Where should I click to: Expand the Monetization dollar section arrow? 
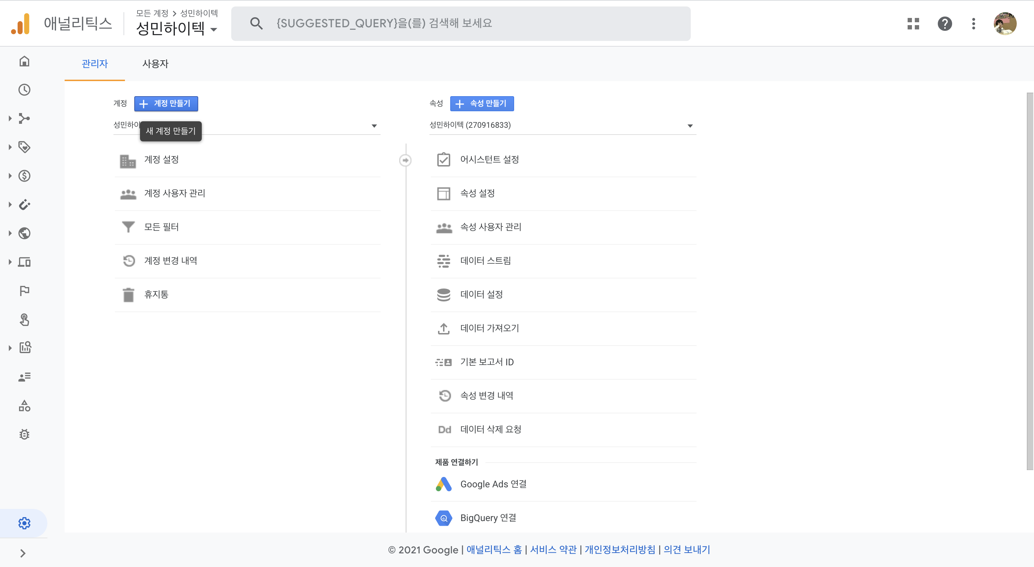click(x=10, y=176)
